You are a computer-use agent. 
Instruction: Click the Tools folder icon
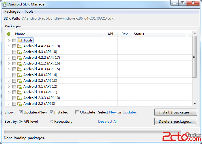pos(20,40)
